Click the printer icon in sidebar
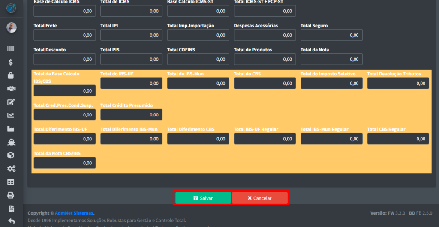Screen dimensions: 439x227 pos(11,195)
